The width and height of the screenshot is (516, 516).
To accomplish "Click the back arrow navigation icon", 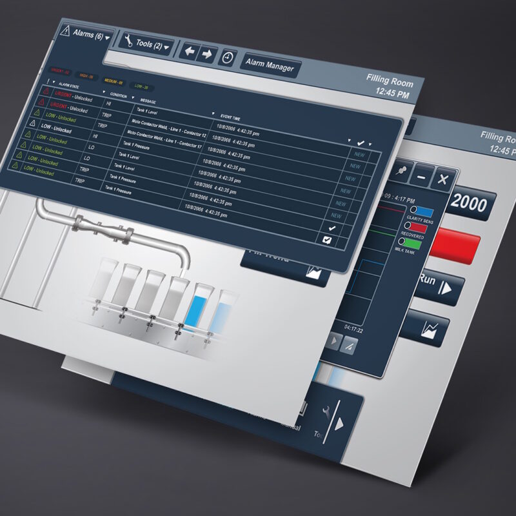I will click(x=189, y=52).
